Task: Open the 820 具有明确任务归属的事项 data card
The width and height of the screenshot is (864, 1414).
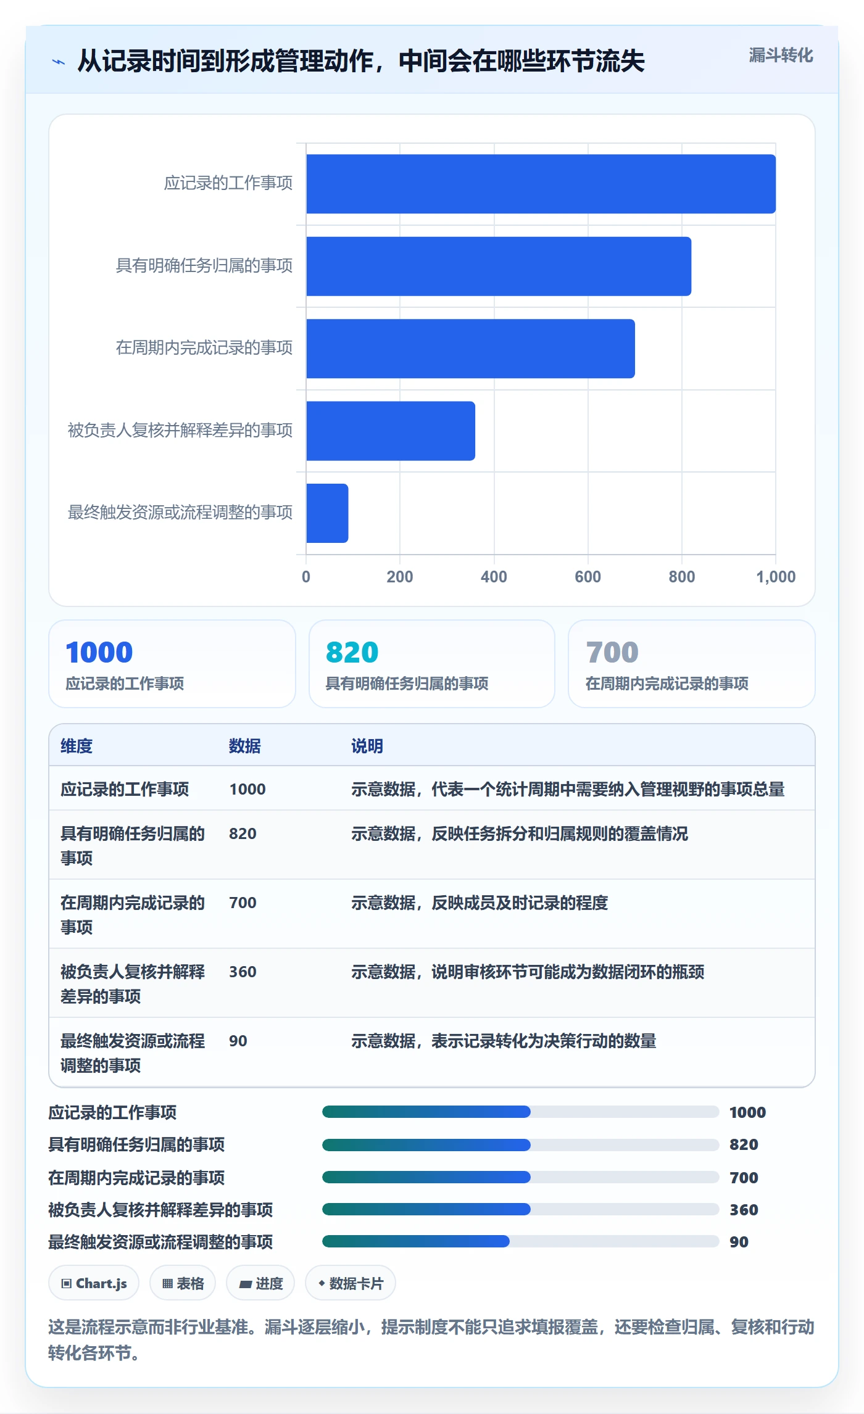Action: (432, 664)
